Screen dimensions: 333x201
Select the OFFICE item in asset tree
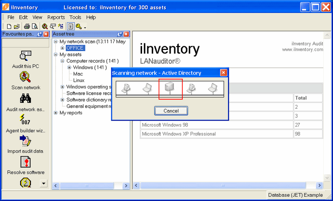click(75, 48)
